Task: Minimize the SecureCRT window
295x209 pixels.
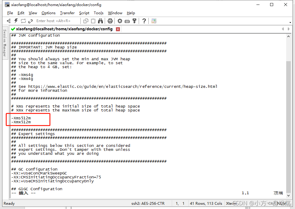Action: [258, 5]
